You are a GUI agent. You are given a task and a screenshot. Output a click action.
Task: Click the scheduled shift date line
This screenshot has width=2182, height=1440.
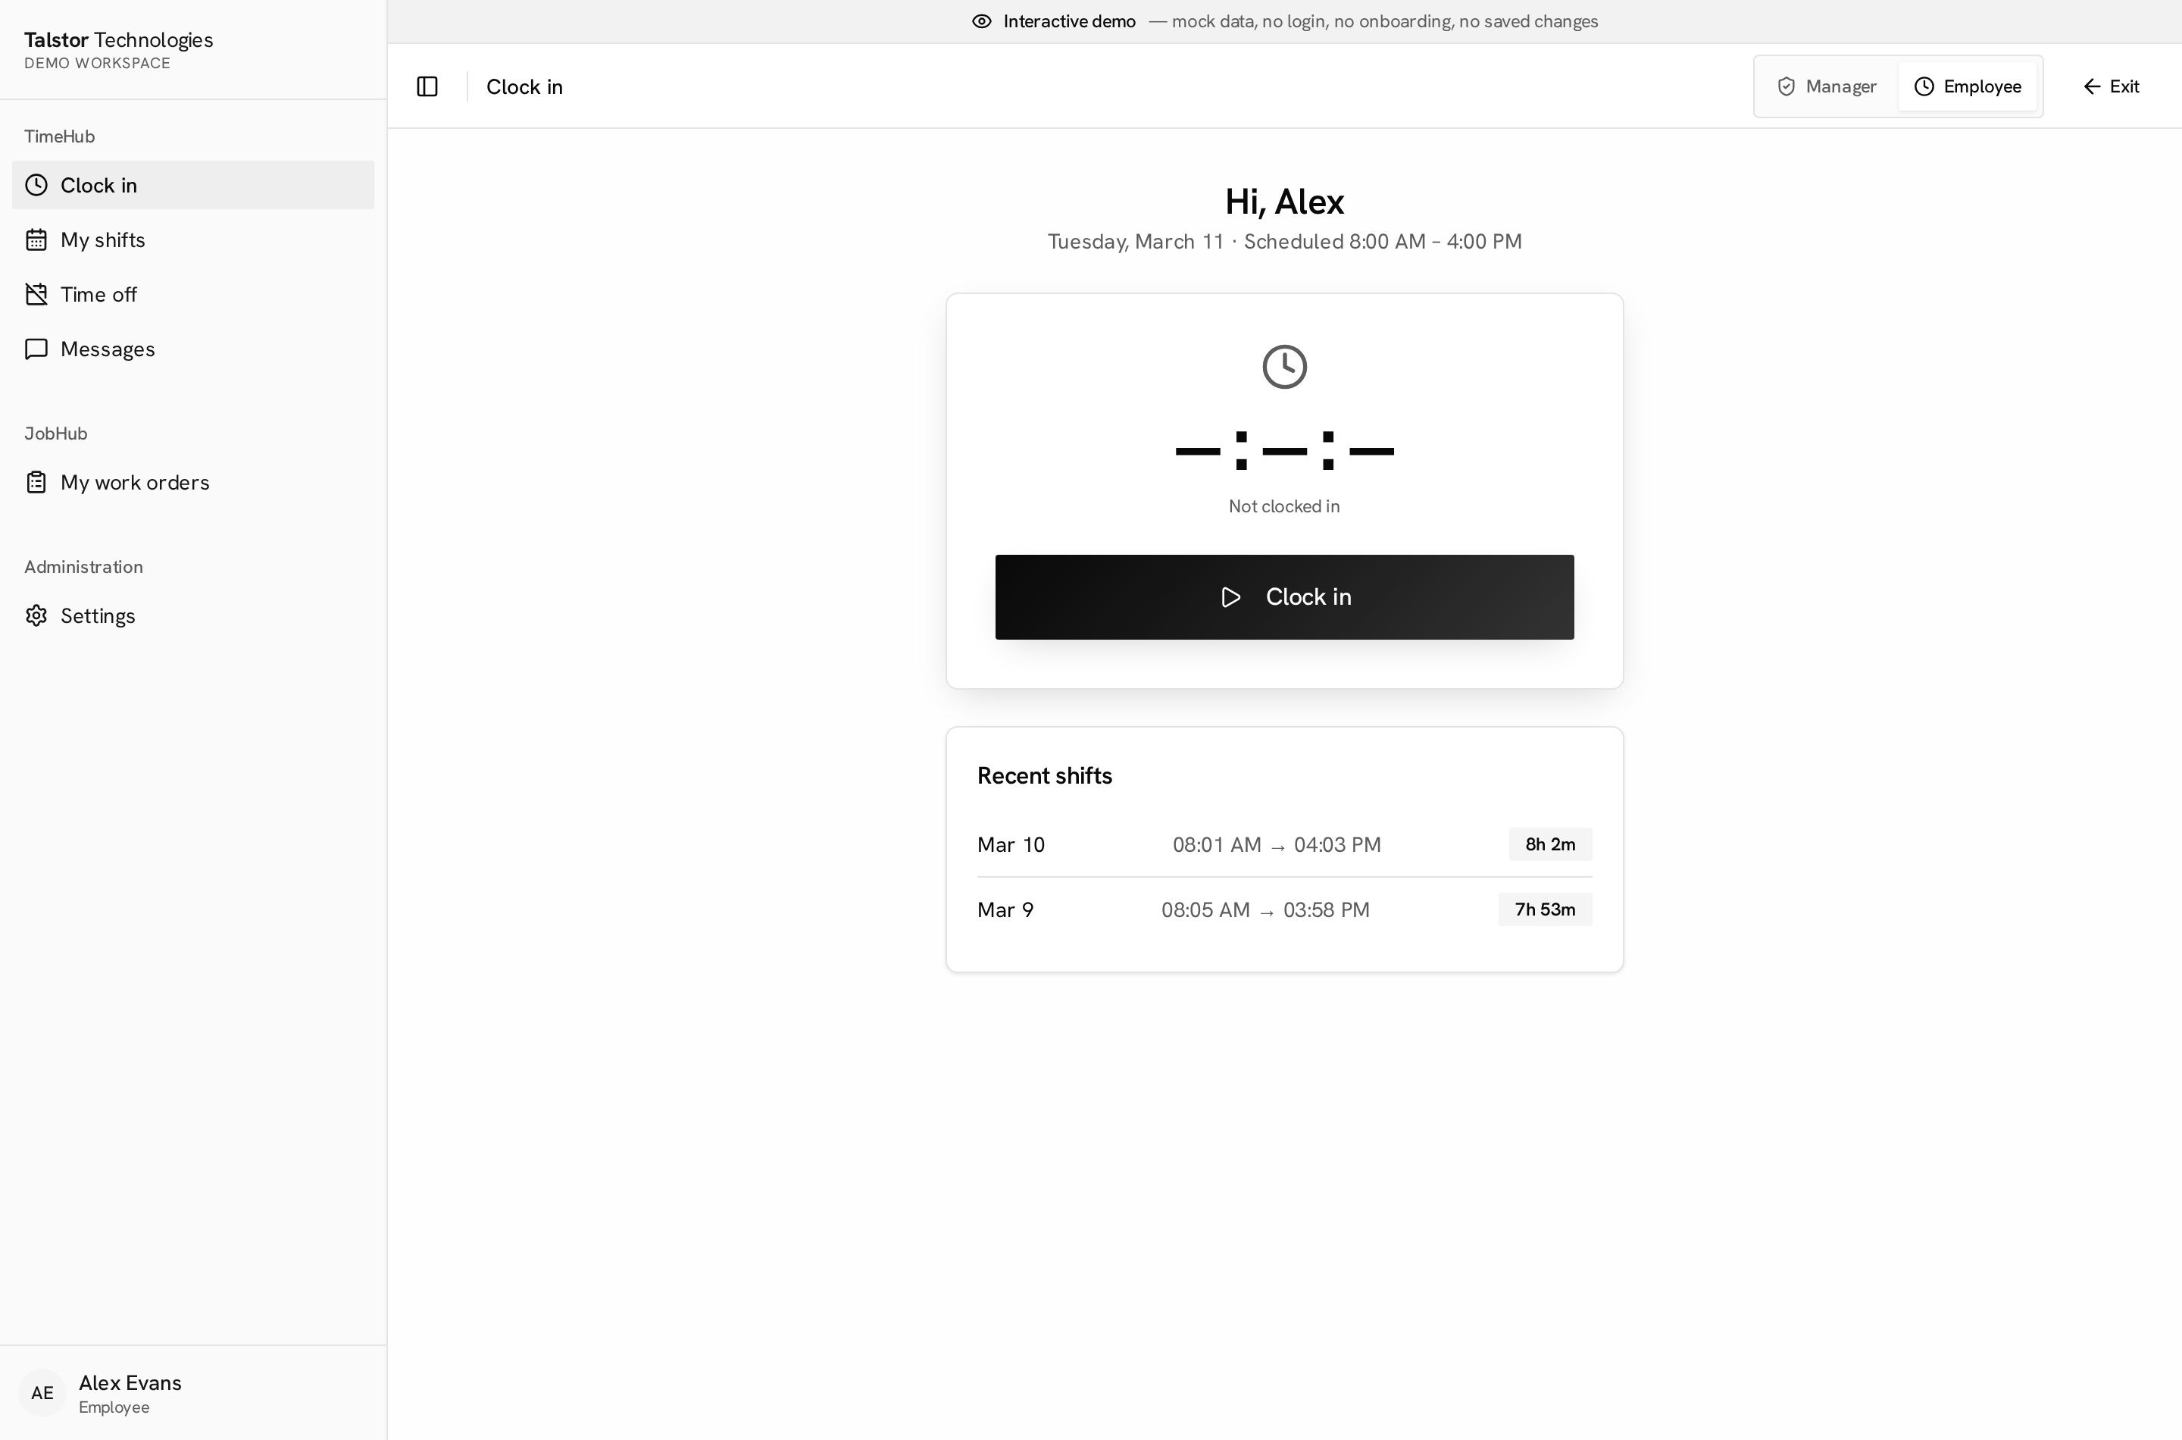pos(1284,242)
